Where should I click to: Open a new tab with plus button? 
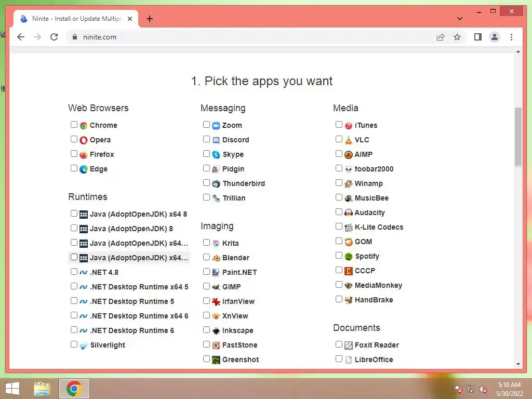(x=150, y=19)
